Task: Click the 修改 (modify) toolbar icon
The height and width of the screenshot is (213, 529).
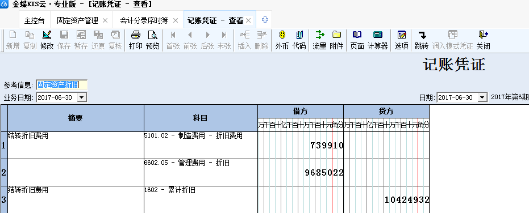Action: pyautogui.click(x=47, y=40)
